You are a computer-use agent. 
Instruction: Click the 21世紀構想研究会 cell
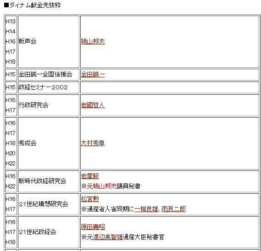[x=49, y=204]
